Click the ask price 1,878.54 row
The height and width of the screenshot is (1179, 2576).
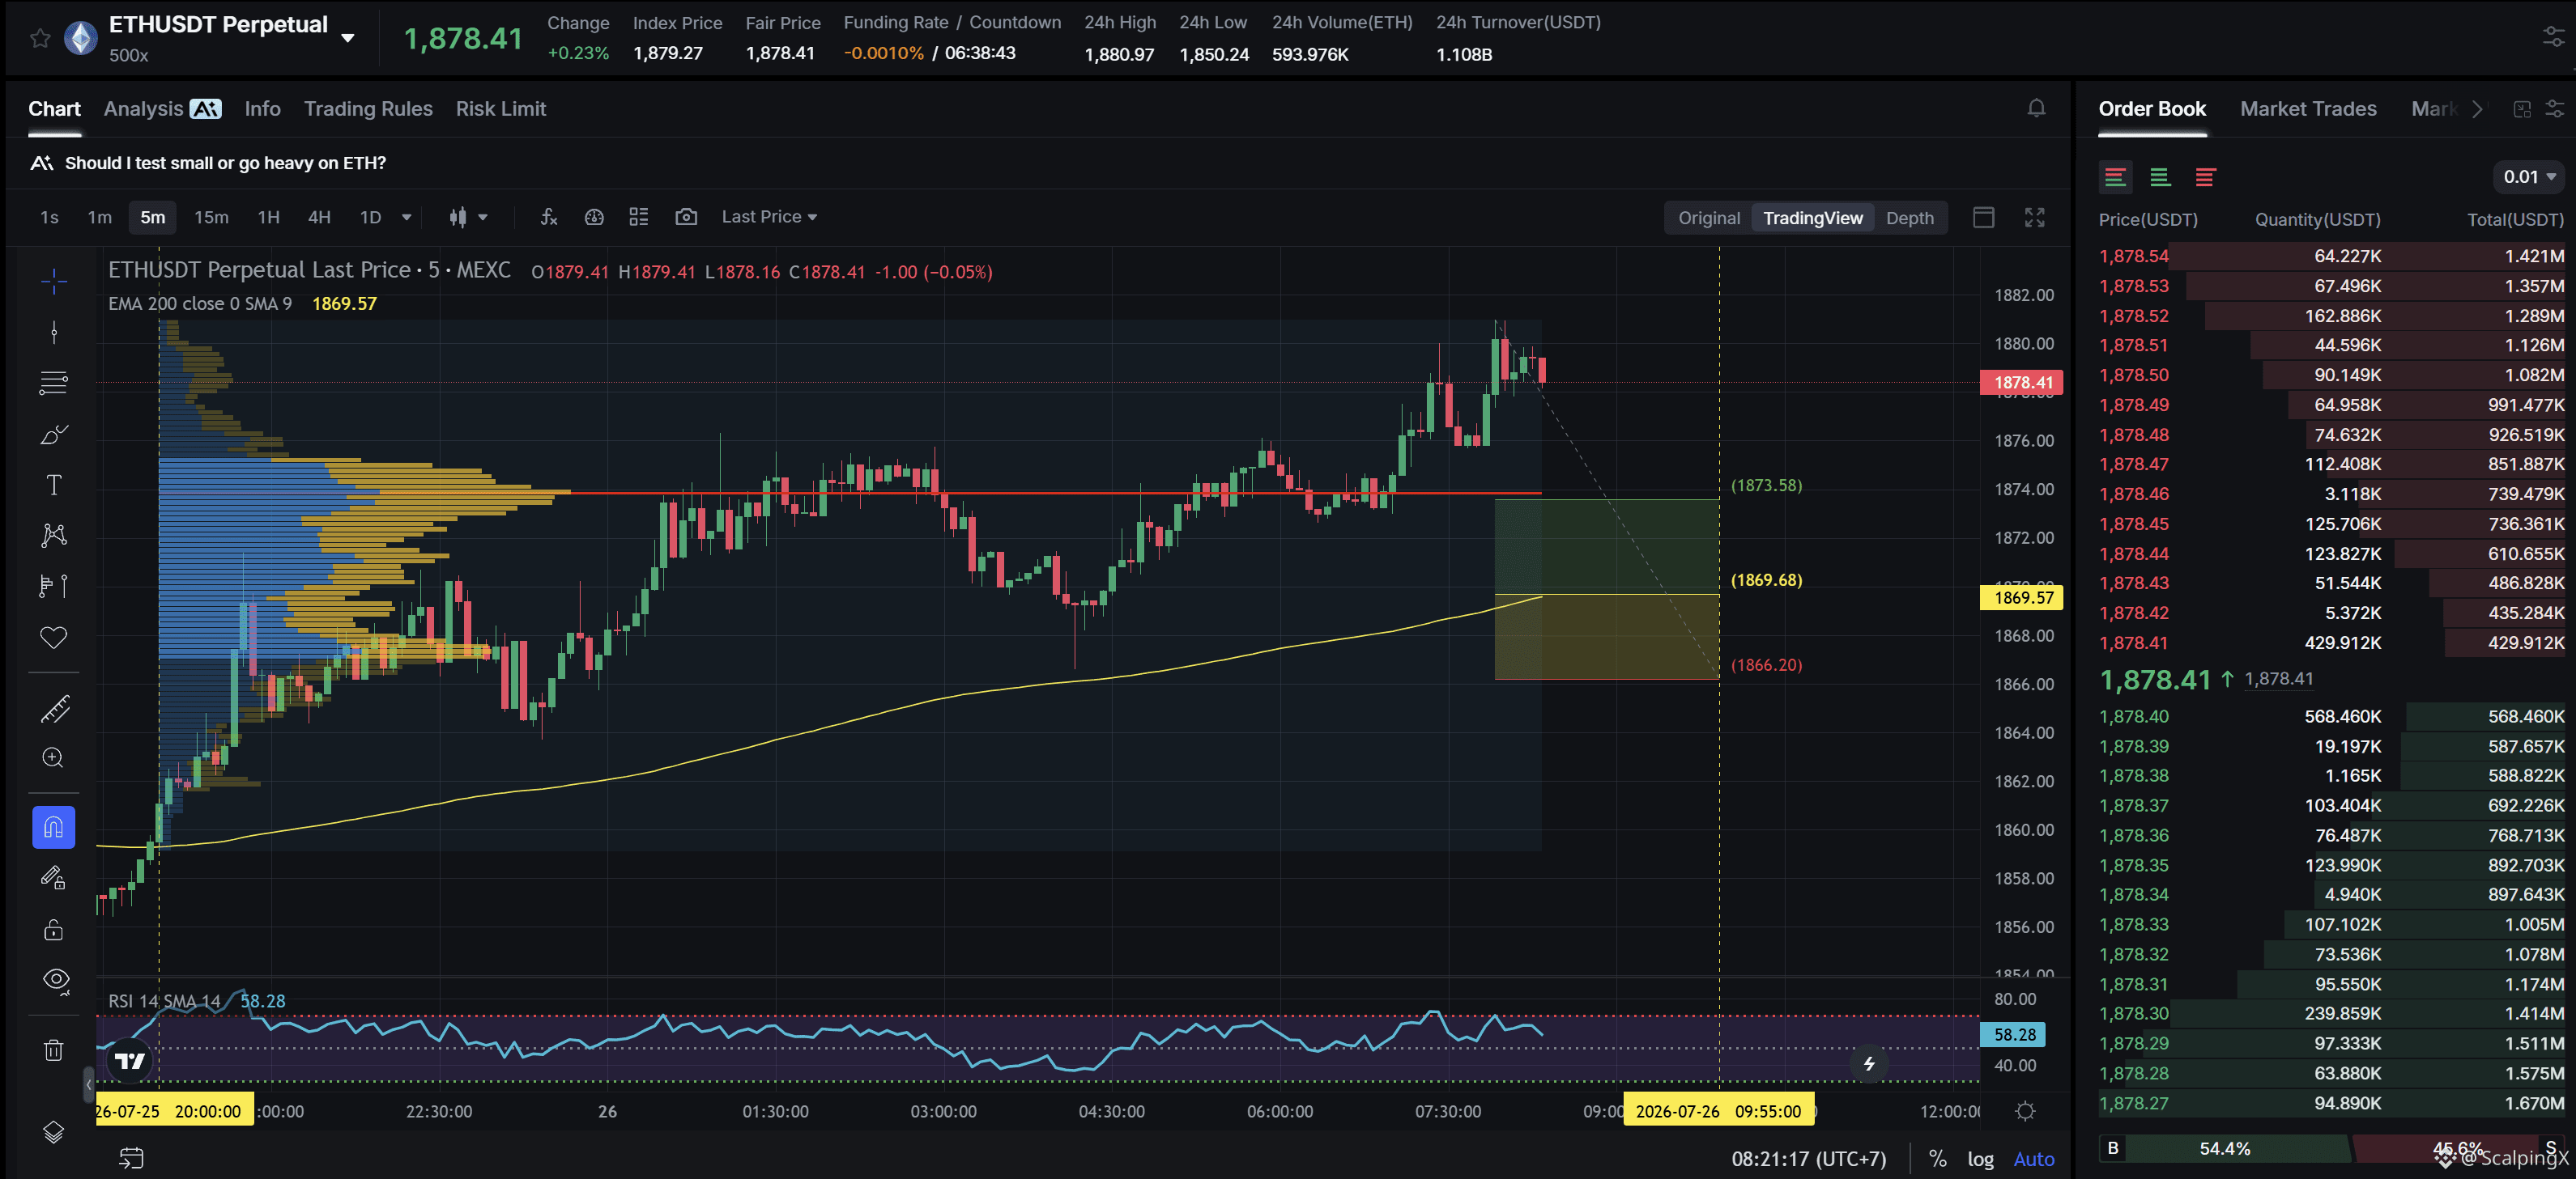coord(2331,256)
